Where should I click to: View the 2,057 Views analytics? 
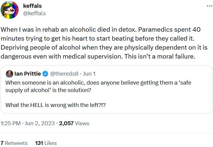coord(74,123)
